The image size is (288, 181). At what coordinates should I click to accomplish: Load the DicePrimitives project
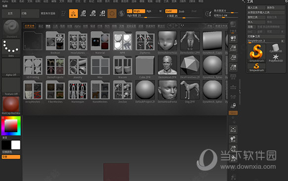[x=190, y=65]
